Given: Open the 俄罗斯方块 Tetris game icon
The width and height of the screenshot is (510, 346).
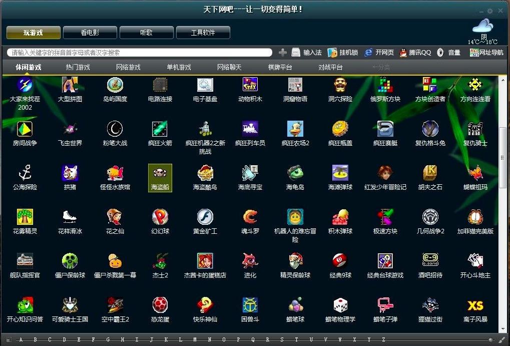Looking at the screenshot, I should click(x=385, y=85).
